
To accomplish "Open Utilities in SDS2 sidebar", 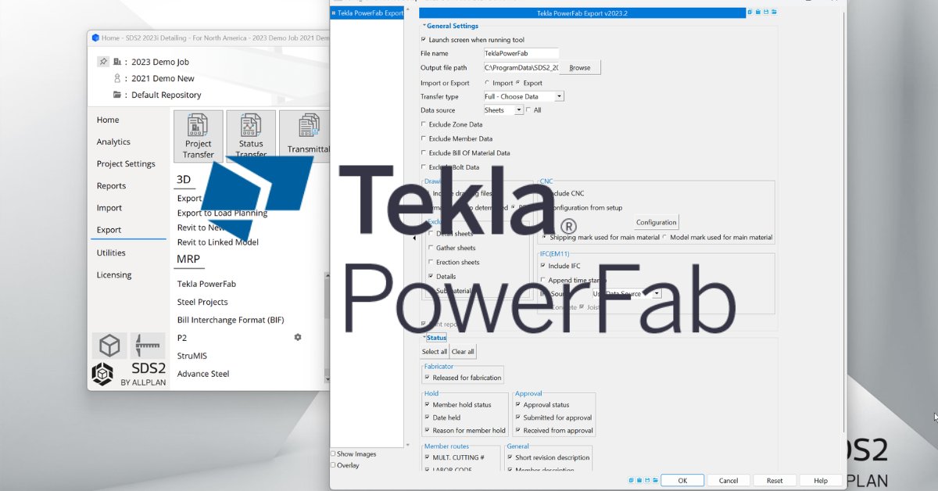I will (x=111, y=253).
